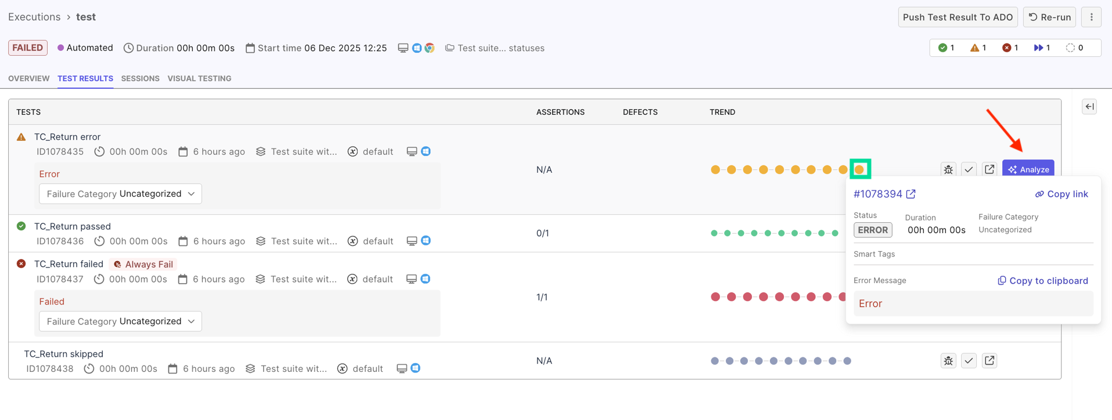Click the checkmark icon in the TC_Return skipped row

click(x=969, y=361)
